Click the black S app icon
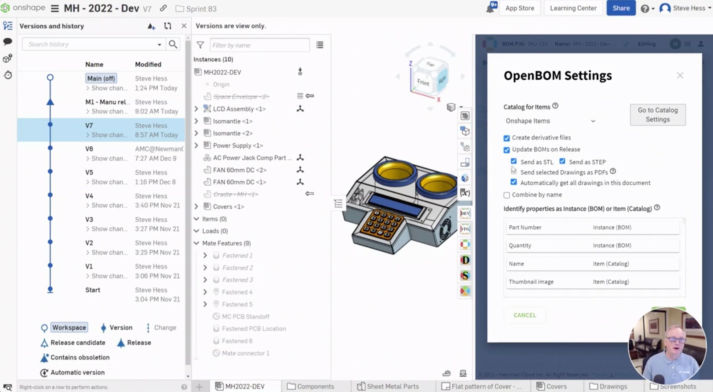 point(465,276)
